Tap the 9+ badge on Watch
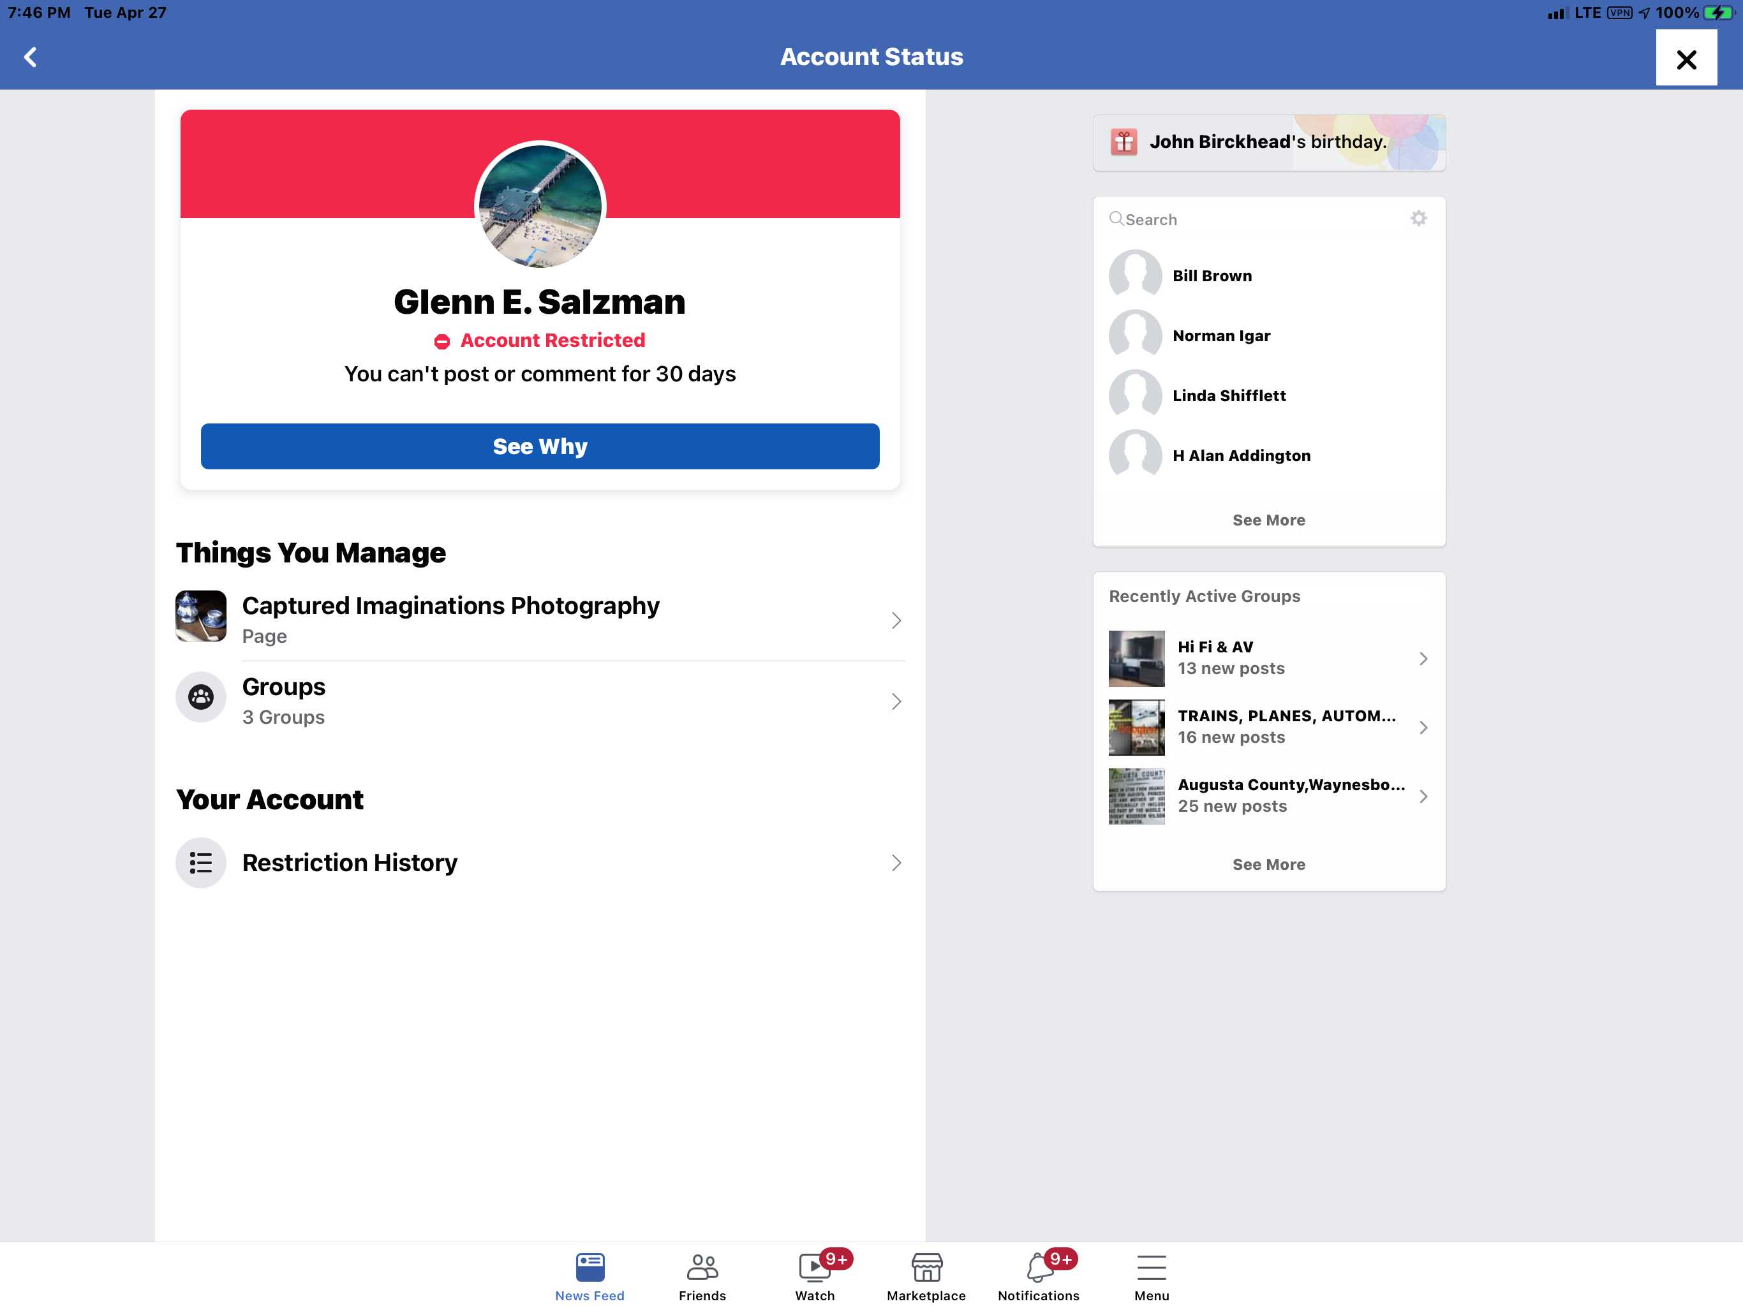 836,1259
